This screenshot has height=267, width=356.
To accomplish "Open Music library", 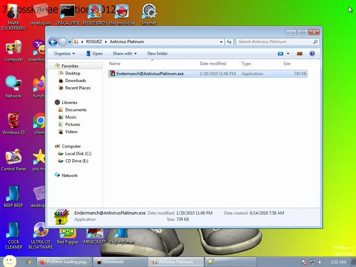I will tap(71, 117).
